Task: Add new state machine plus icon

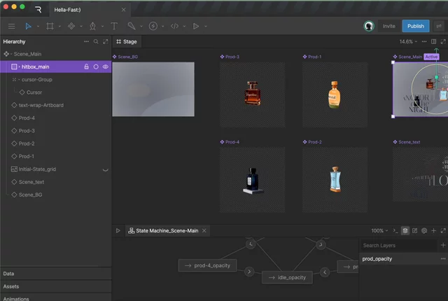Action: 434,231
